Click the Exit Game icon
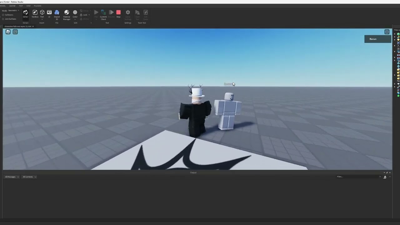Image resolution: width=400 pixels, height=225 pixels. point(146,12)
